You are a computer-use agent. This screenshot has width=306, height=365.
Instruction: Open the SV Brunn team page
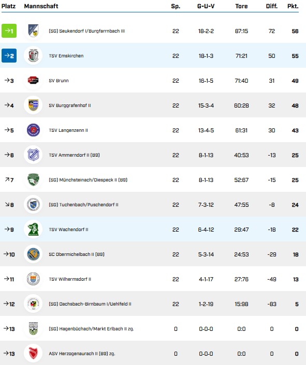pos(59,81)
